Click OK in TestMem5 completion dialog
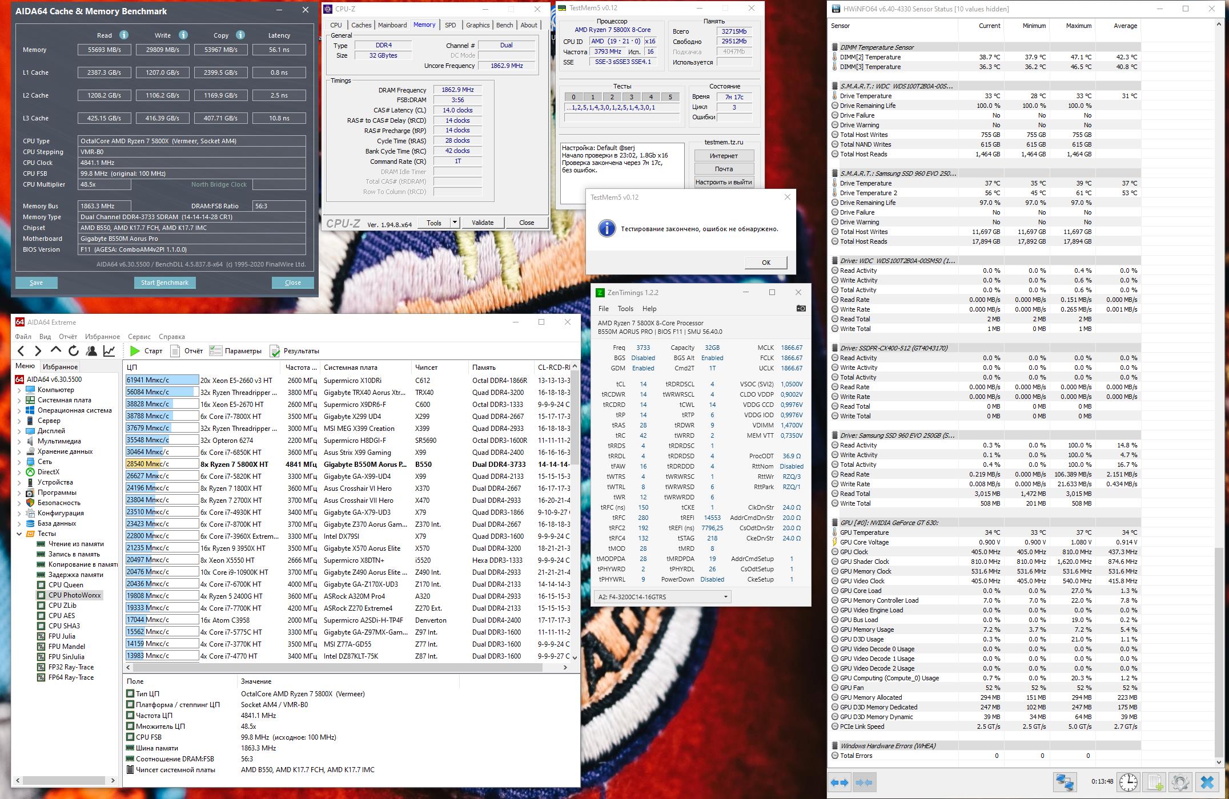Screen dimensions: 1229x799 766,263
